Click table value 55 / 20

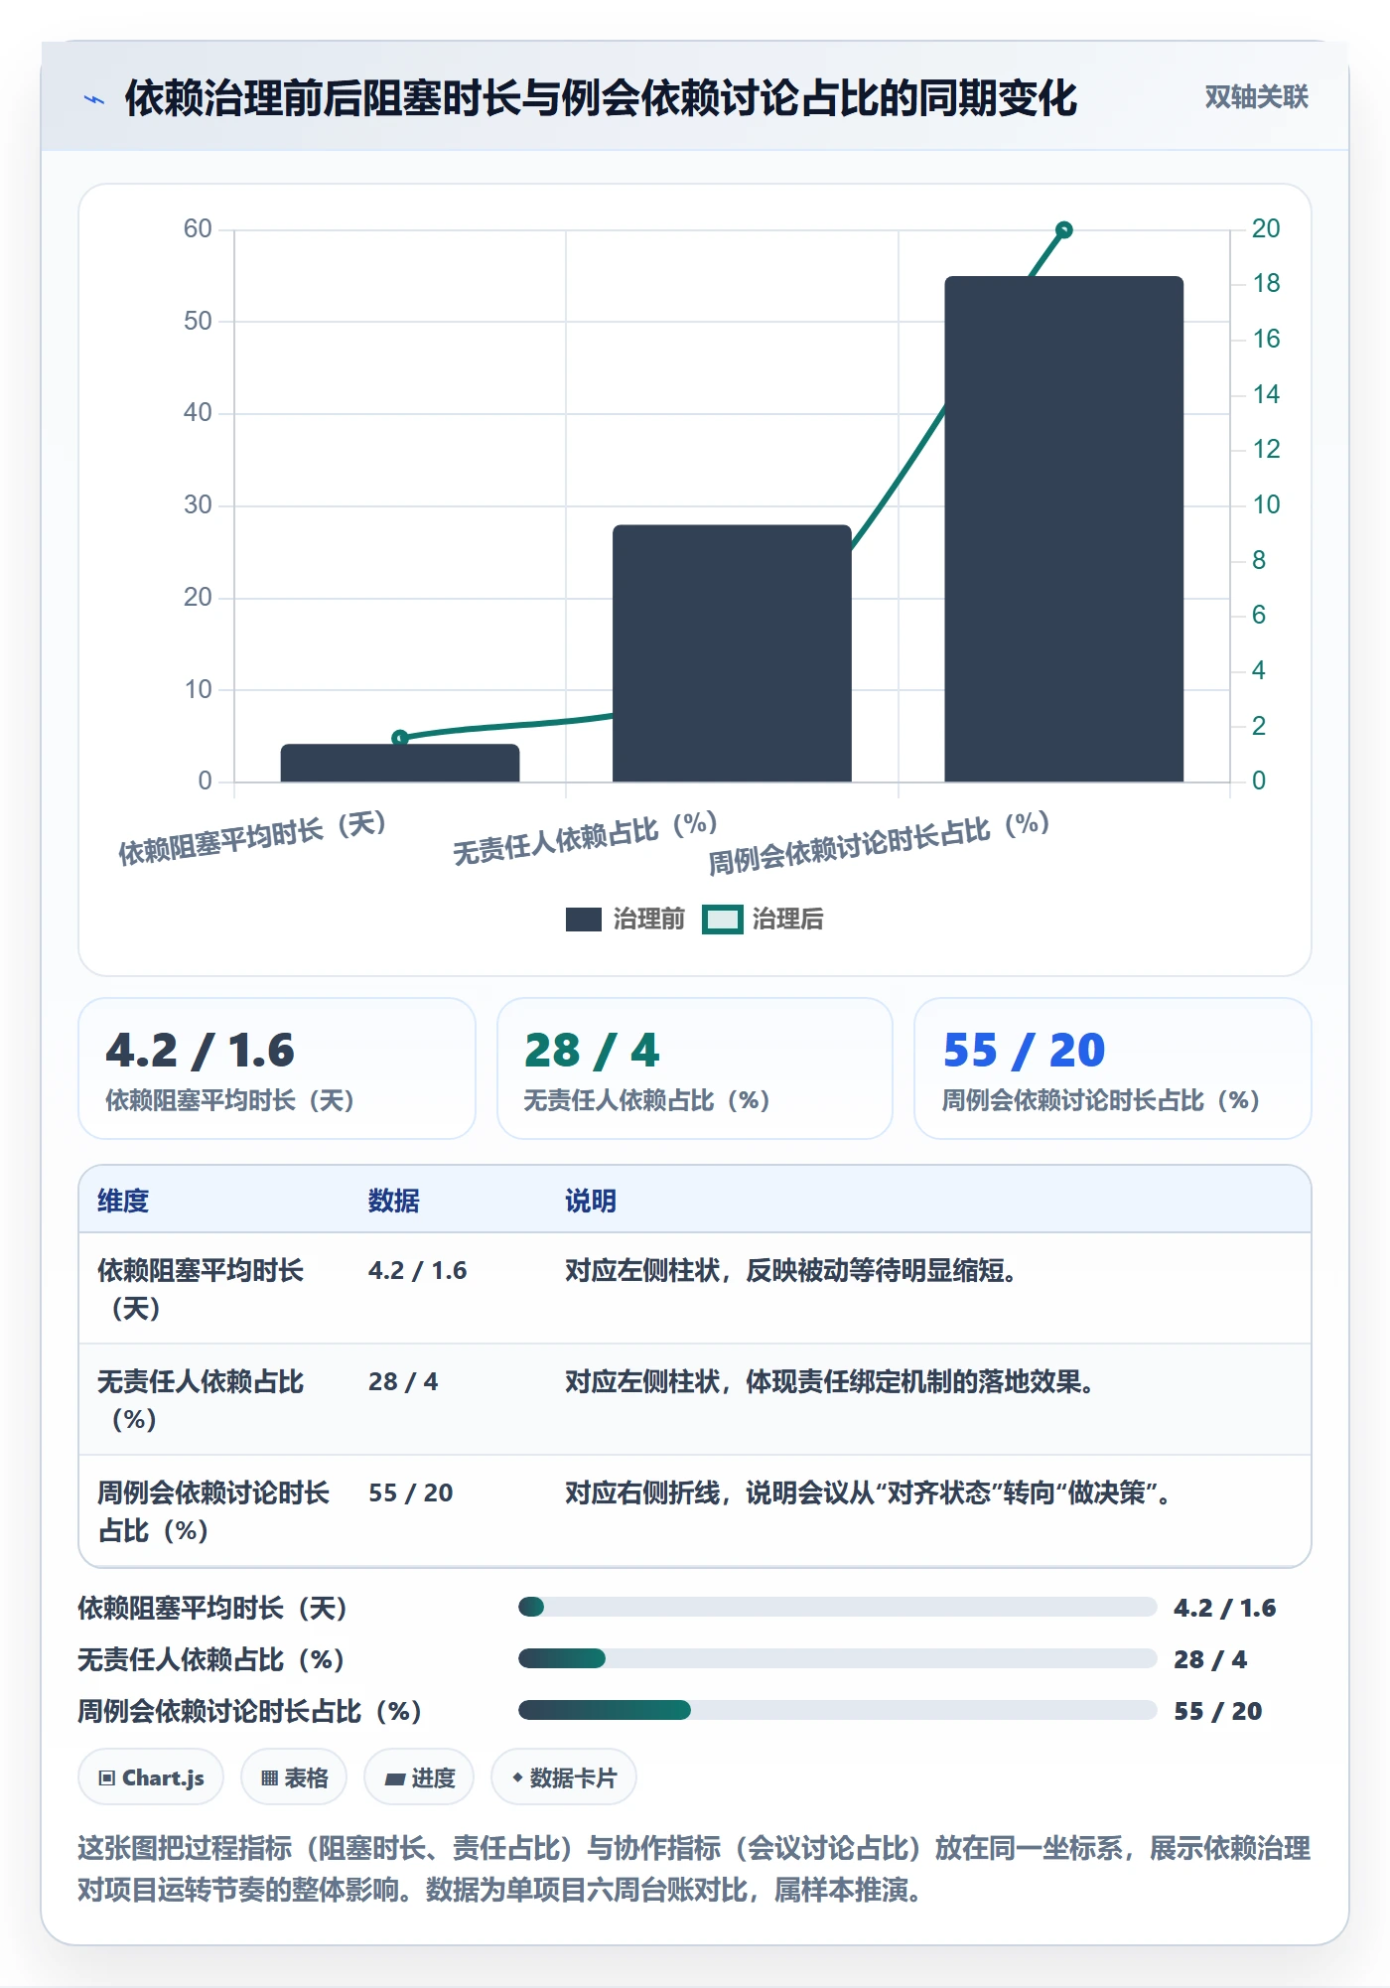411,1493
